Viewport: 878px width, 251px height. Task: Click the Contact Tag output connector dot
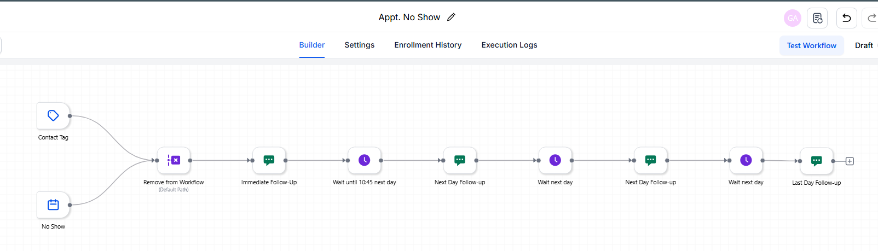(70, 116)
